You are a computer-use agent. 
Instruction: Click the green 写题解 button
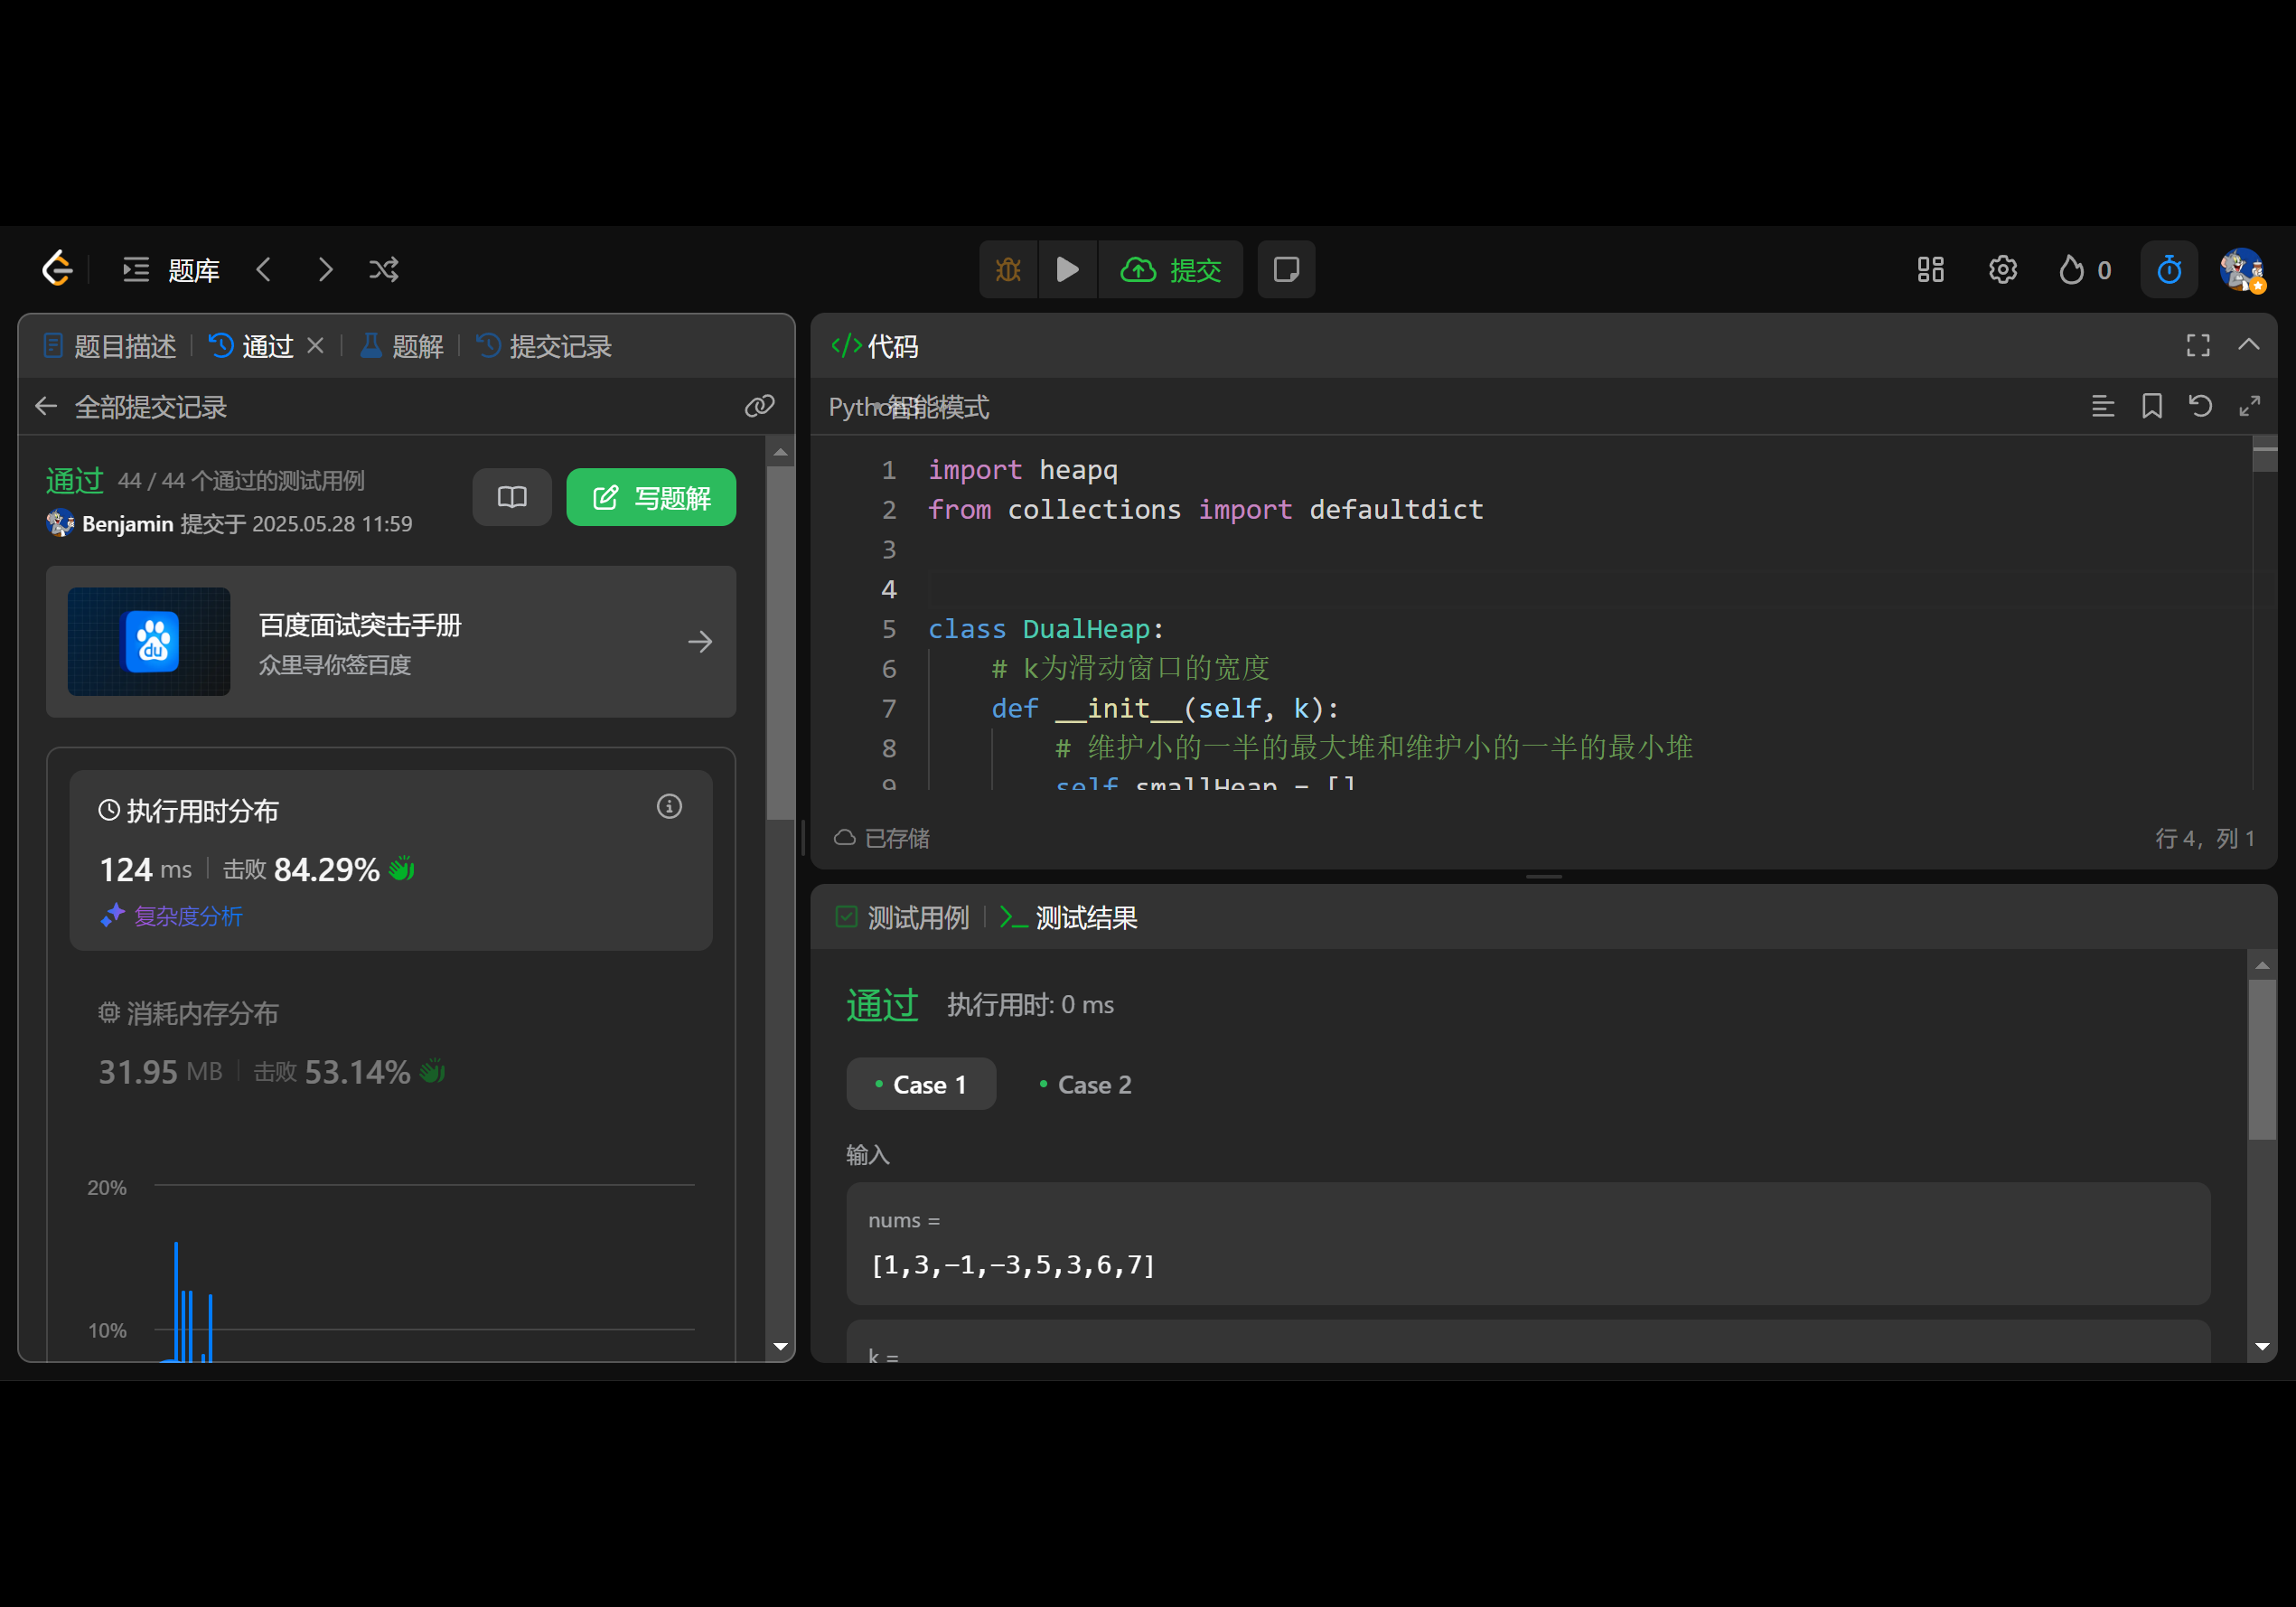651,497
